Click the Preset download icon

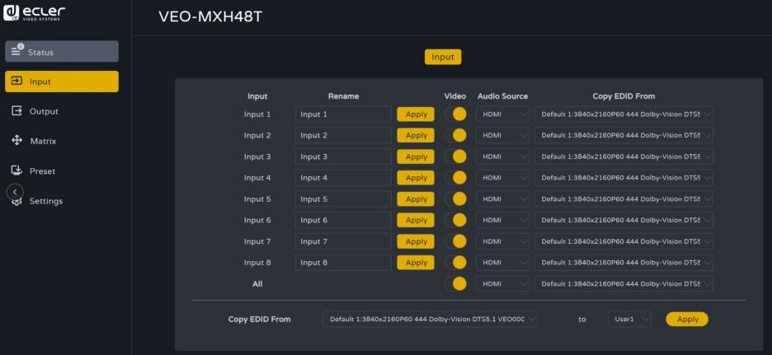pos(16,170)
